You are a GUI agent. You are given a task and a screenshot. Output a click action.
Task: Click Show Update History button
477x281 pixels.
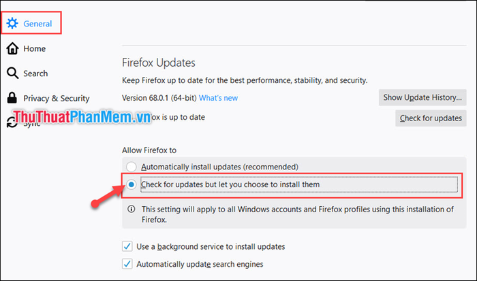[x=422, y=97]
